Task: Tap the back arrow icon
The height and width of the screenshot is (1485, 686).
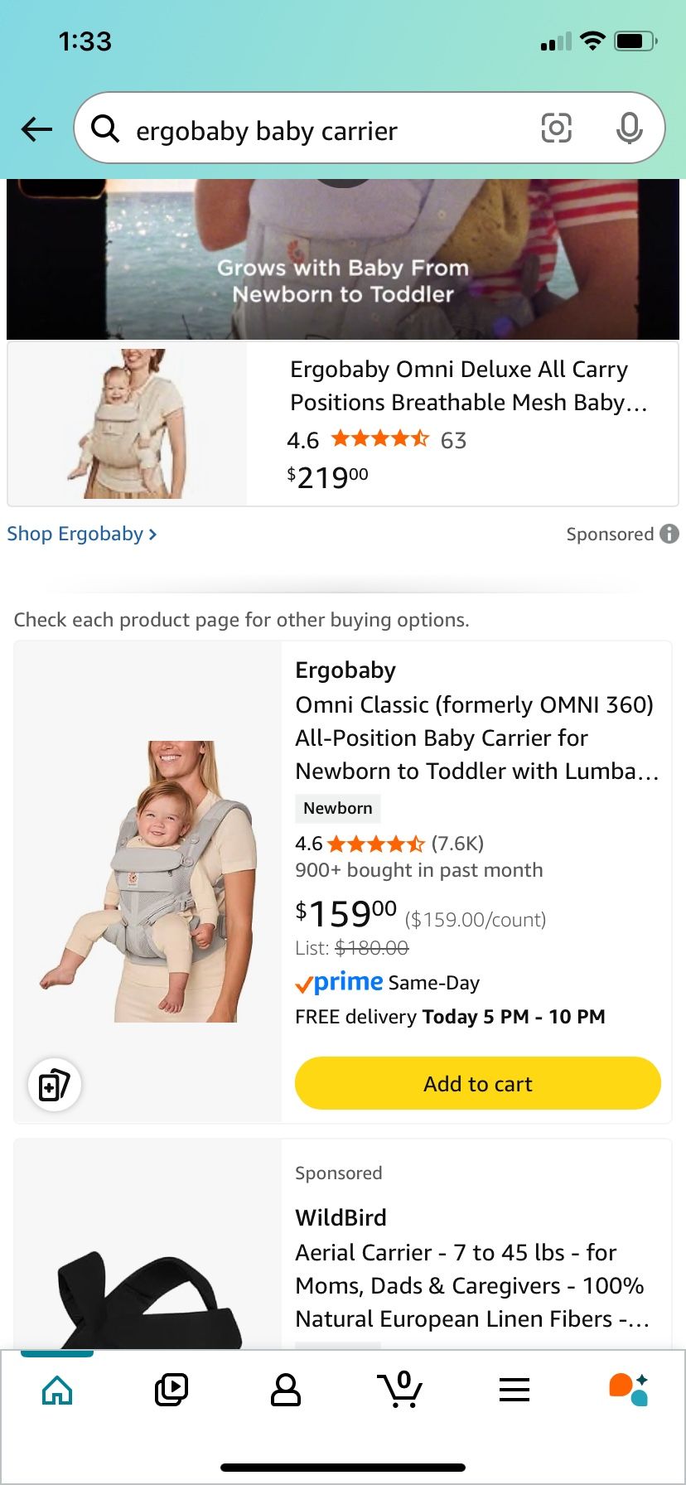Action: click(36, 129)
